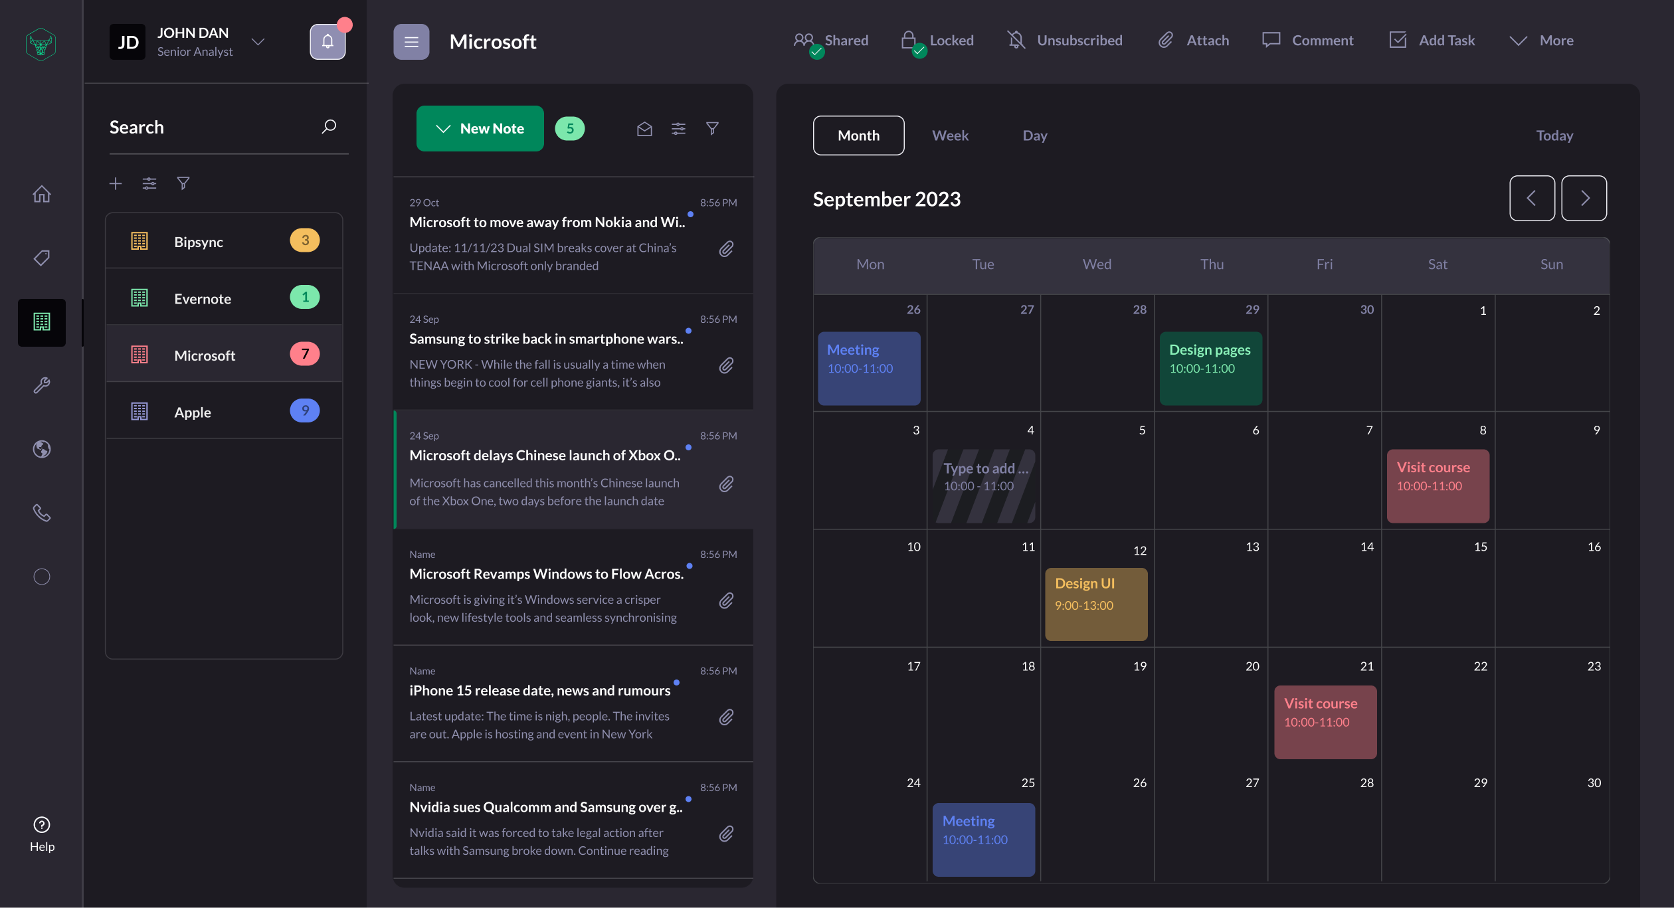Viewport: 1674px width, 908px height.
Task: Select Evernote in the company list
Action: point(224,298)
